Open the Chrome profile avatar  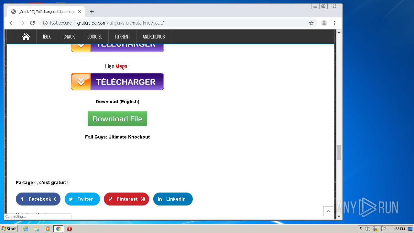pyautogui.click(x=324, y=23)
